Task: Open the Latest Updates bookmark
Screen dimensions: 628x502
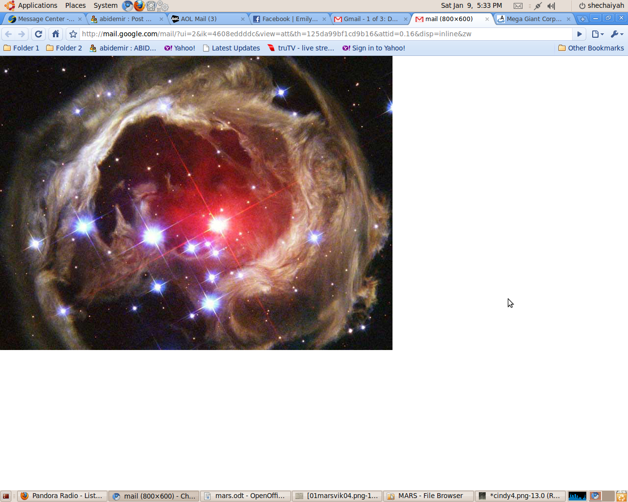Action: pos(231,48)
